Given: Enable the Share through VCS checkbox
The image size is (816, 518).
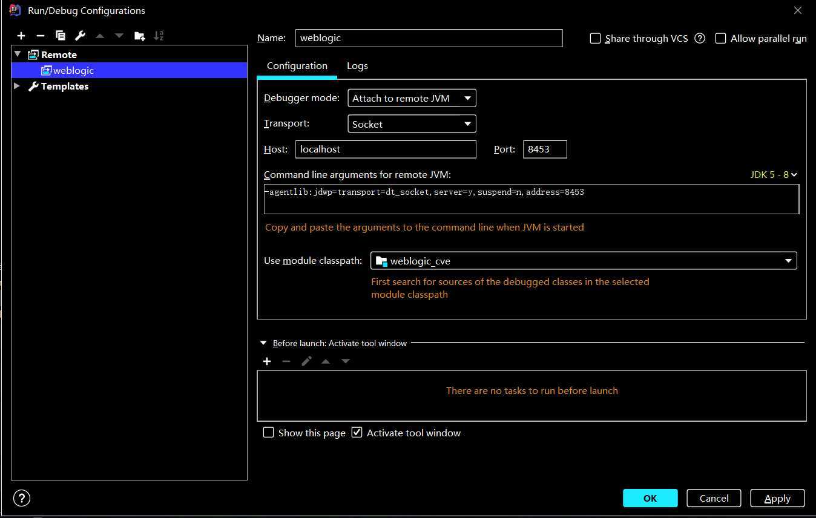Looking at the screenshot, I should coord(595,38).
